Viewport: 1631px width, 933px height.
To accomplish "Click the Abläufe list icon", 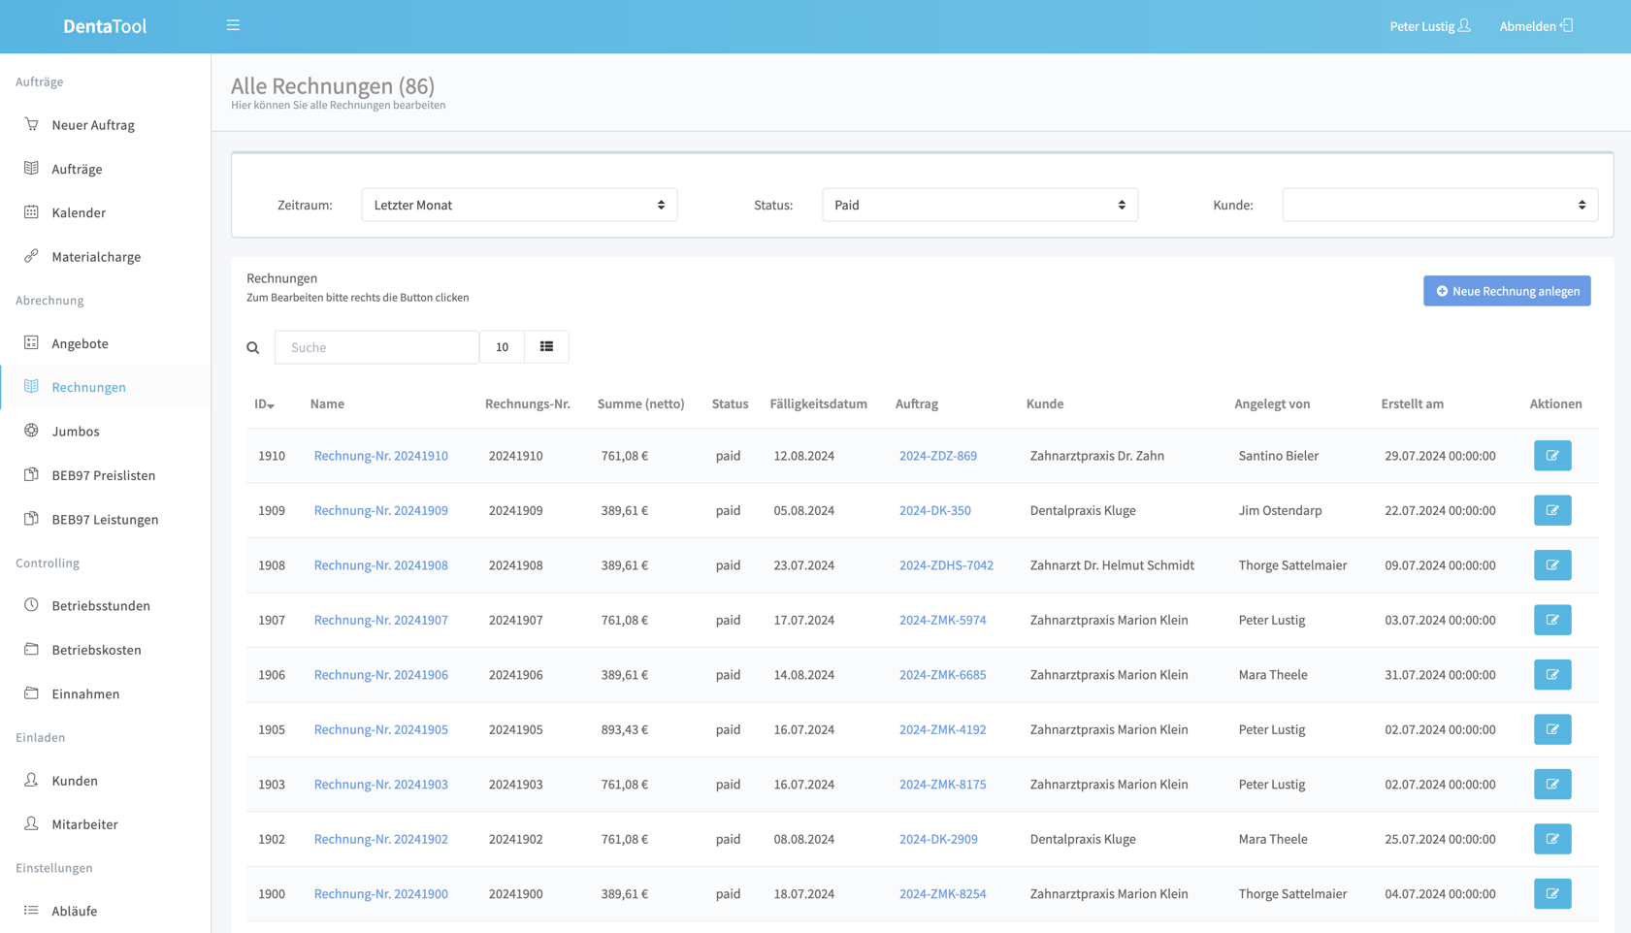I will coord(31,910).
